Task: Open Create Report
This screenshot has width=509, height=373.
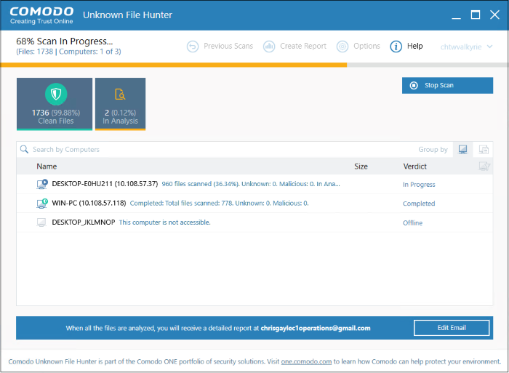Action: point(294,47)
